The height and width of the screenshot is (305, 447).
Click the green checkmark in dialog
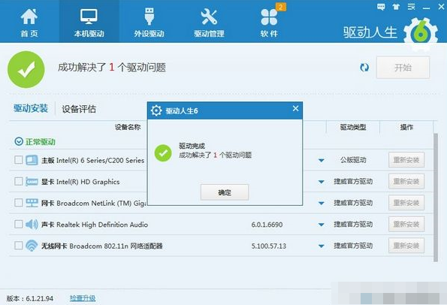click(x=163, y=153)
